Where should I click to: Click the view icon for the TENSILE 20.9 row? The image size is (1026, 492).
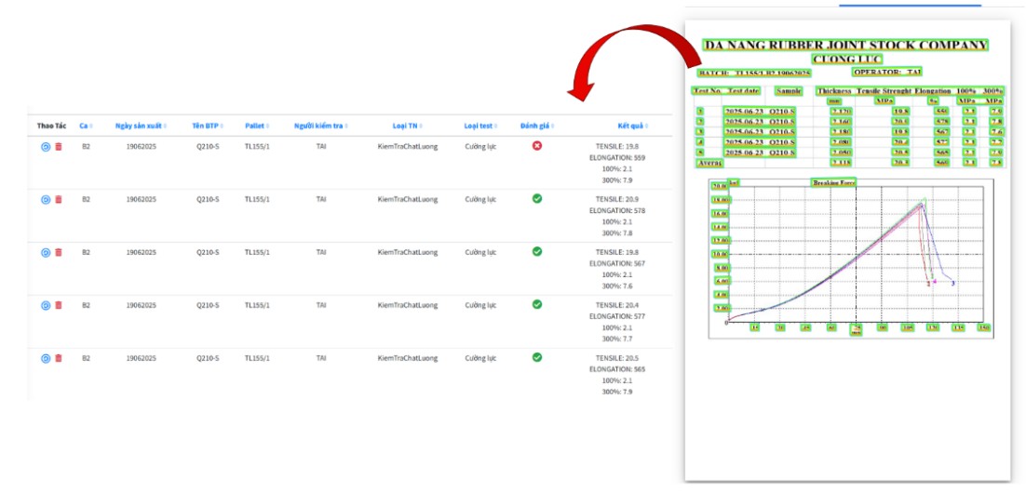[x=46, y=200]
